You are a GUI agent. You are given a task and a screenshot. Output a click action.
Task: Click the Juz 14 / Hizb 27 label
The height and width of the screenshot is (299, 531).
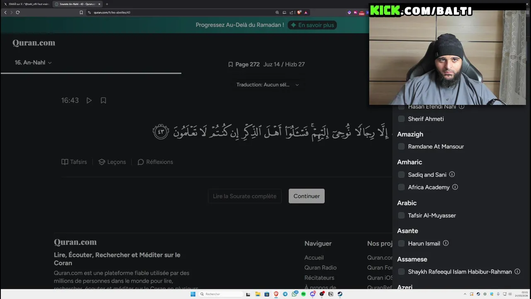(284, 64)
